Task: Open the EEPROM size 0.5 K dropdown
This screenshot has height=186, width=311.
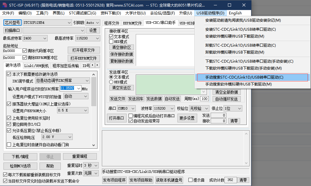Action: 73,110
